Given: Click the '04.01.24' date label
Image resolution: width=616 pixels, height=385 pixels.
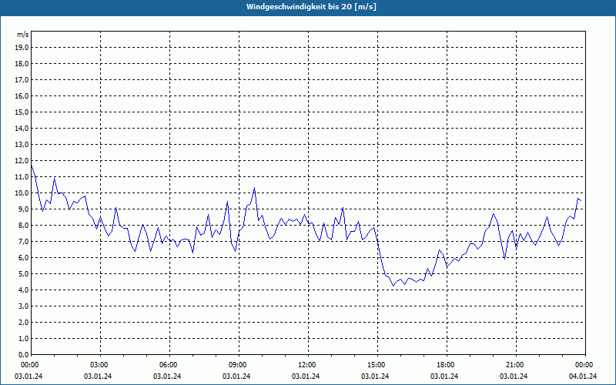Looking at the screenshot, I should [x=583, y=376].
